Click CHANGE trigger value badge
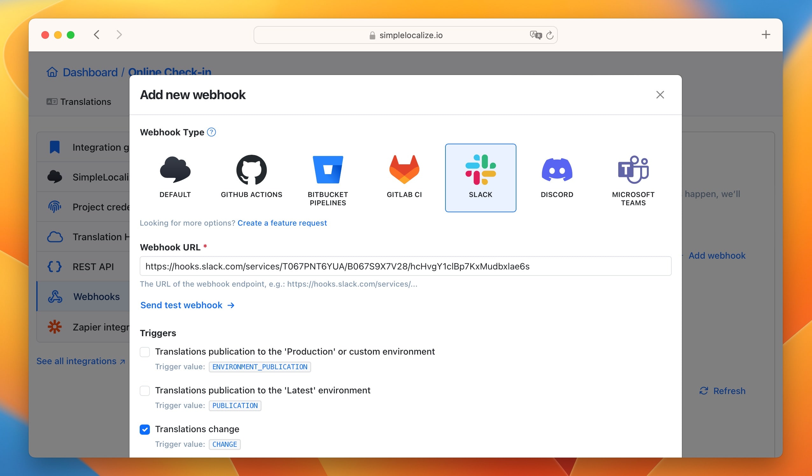 click(x=225, y=445)
